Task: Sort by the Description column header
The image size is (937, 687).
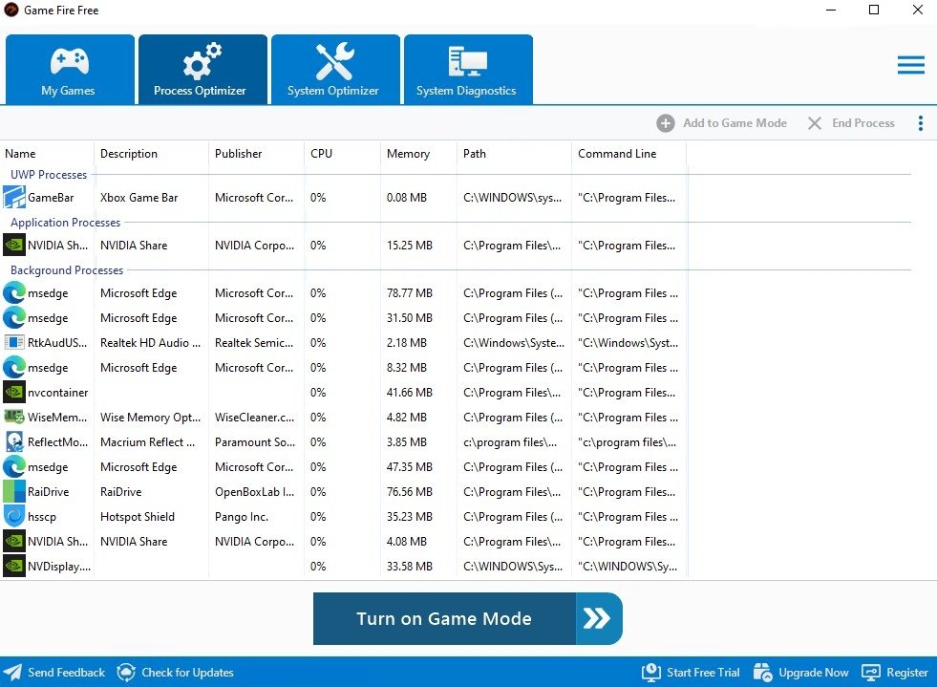Action: 151,154
